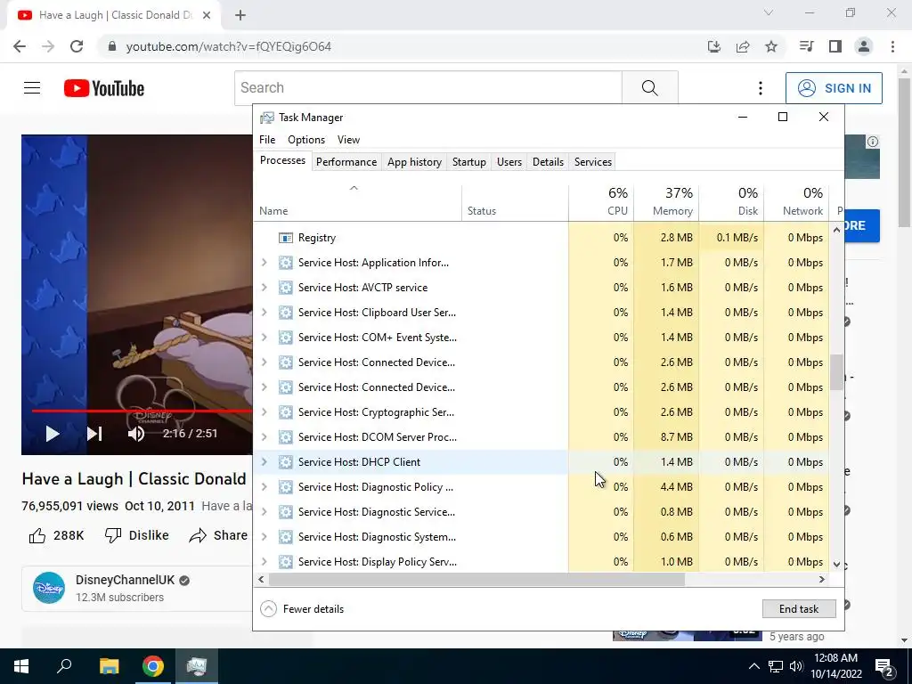Open notification center in taskbar
The image size is (912, 684).
(x=884, y=666)
